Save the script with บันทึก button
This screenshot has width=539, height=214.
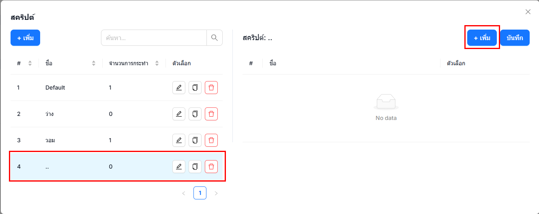pos(515,38)
